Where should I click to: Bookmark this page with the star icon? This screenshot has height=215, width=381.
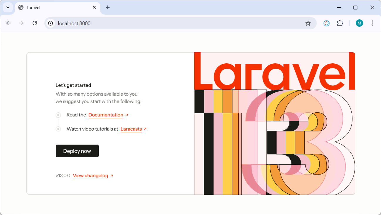pyautogui.click(x=308, y=23)
